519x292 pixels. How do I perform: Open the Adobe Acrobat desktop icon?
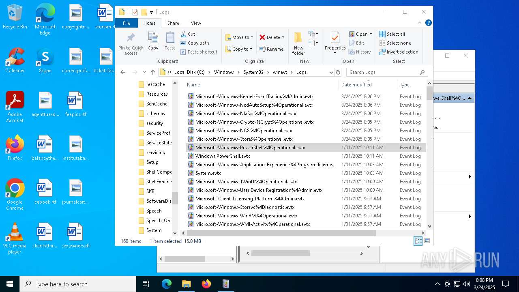pos(15,107)
